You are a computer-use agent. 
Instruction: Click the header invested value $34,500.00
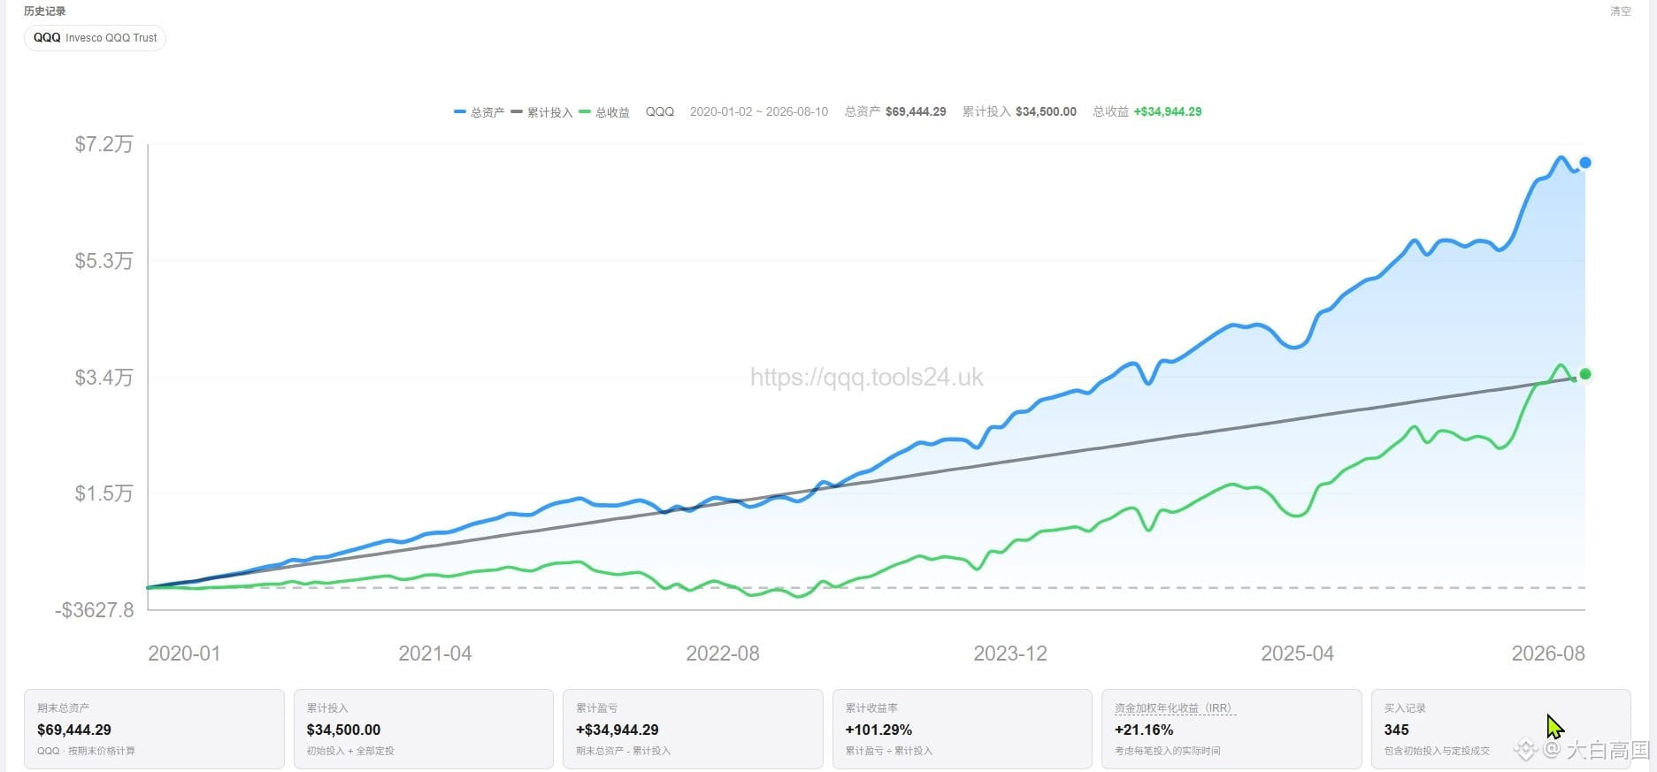click(x=1046, y=111)
